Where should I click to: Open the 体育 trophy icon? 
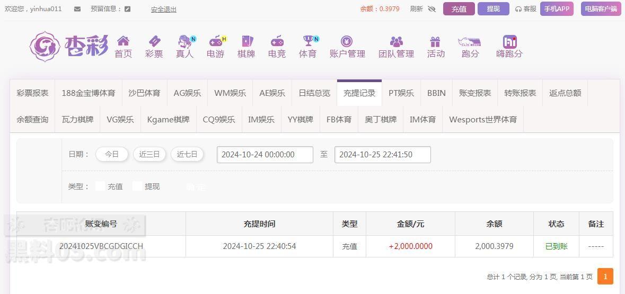pos(308,41)
